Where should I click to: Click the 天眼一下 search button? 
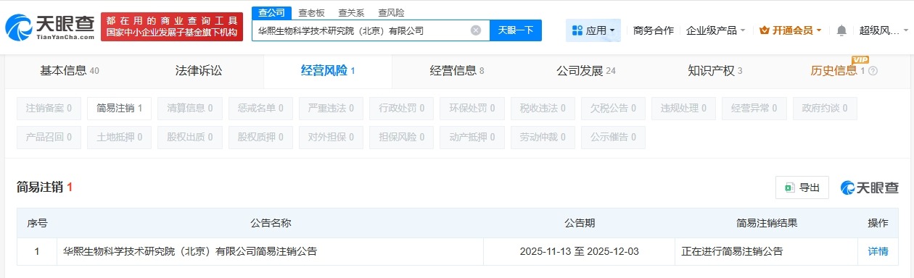click(516, 30)
